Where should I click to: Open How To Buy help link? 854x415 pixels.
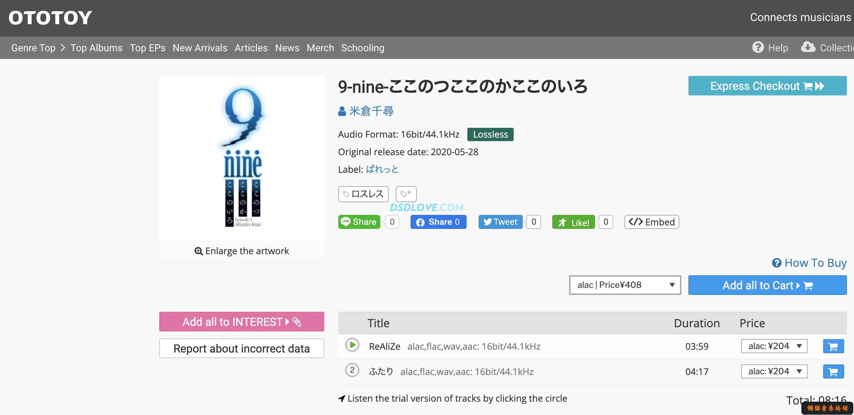pos(809,263)
